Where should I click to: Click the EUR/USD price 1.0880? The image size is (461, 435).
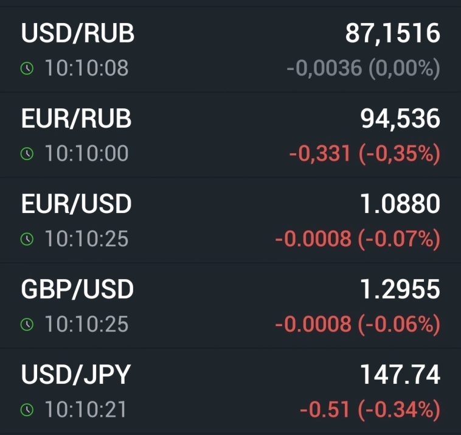pos(400,204)
